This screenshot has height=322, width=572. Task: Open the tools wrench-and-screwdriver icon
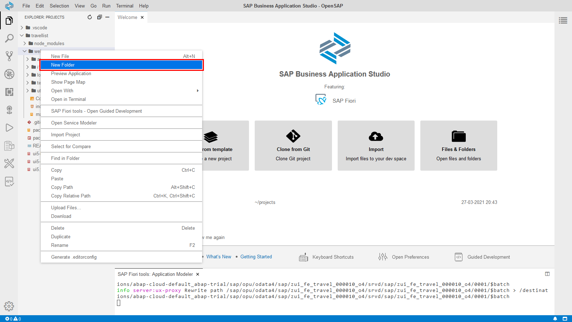point(9,164)
